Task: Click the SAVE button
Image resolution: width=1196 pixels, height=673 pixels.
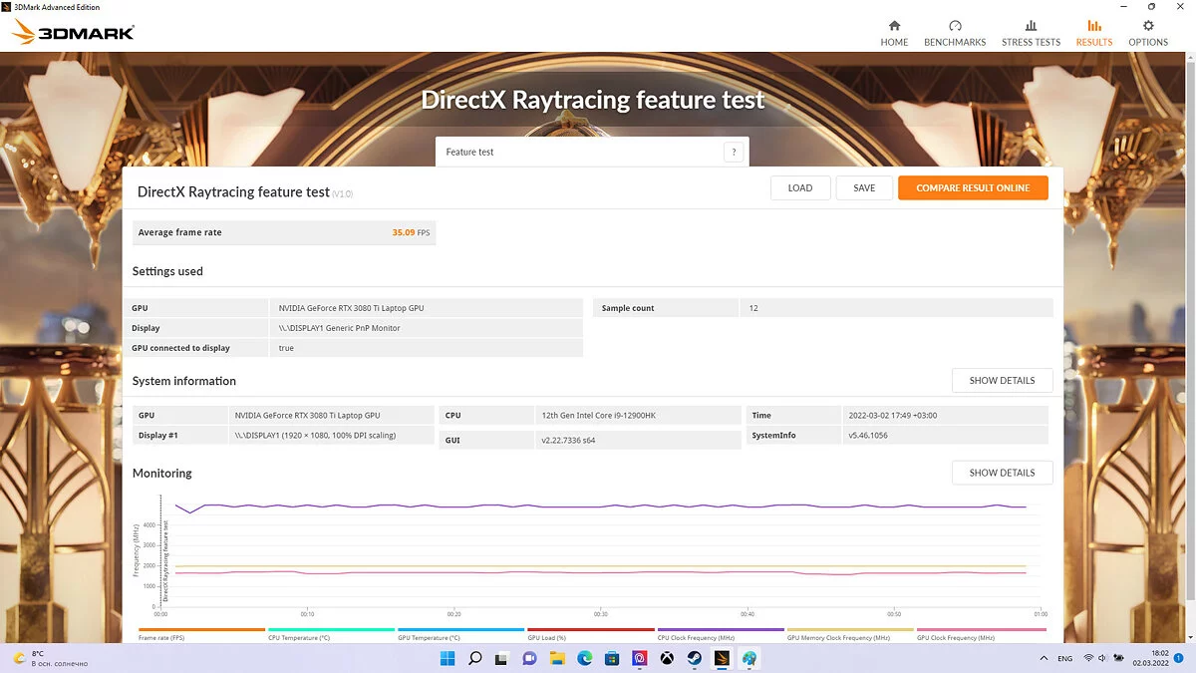Action: pyautogui.click(x=864, y=187)
